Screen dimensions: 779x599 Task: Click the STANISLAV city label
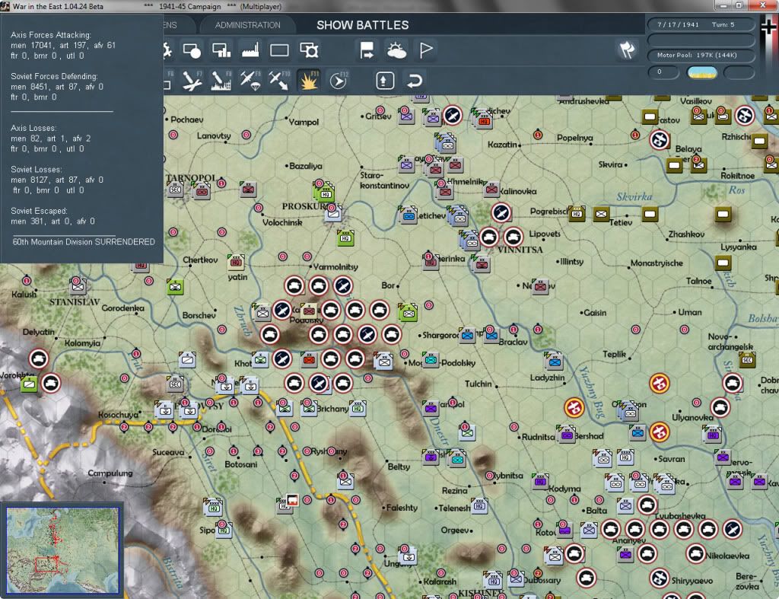(x=75, y=301)
